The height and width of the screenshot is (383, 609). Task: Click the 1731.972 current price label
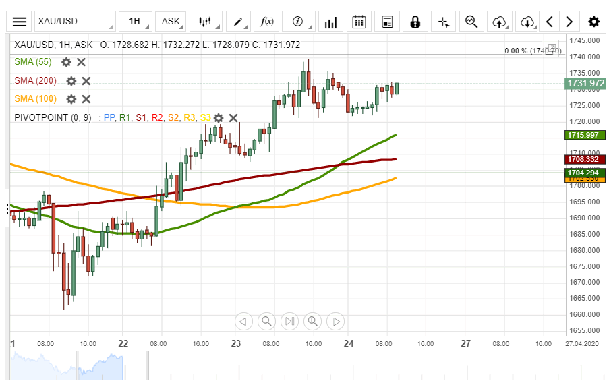(585, 84)
